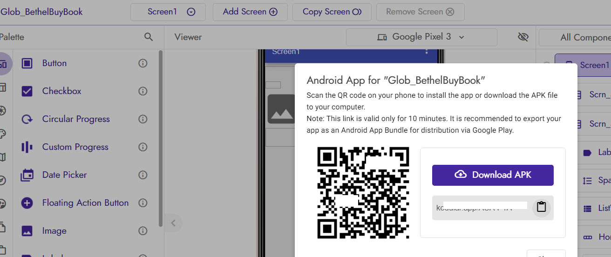Open the User Interface palette category
The height and width of the screenshot is (257, 611).
point(3,64)
